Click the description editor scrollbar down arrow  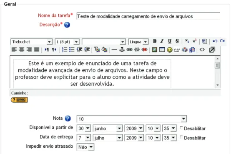217,85
